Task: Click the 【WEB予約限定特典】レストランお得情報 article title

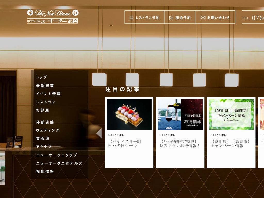Action: coord(180,144)
